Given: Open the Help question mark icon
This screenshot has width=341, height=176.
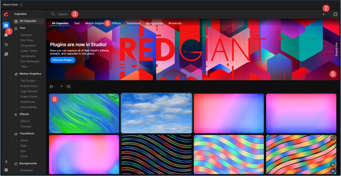Looking at the screenshot, I should pos(6,162).
